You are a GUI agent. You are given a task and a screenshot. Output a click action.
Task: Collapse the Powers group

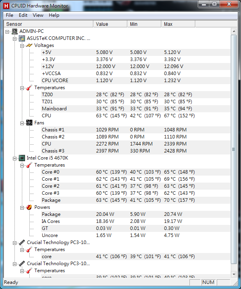[x=22, y=208]
